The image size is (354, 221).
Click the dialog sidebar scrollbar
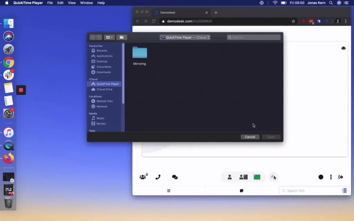click(123, 73)
